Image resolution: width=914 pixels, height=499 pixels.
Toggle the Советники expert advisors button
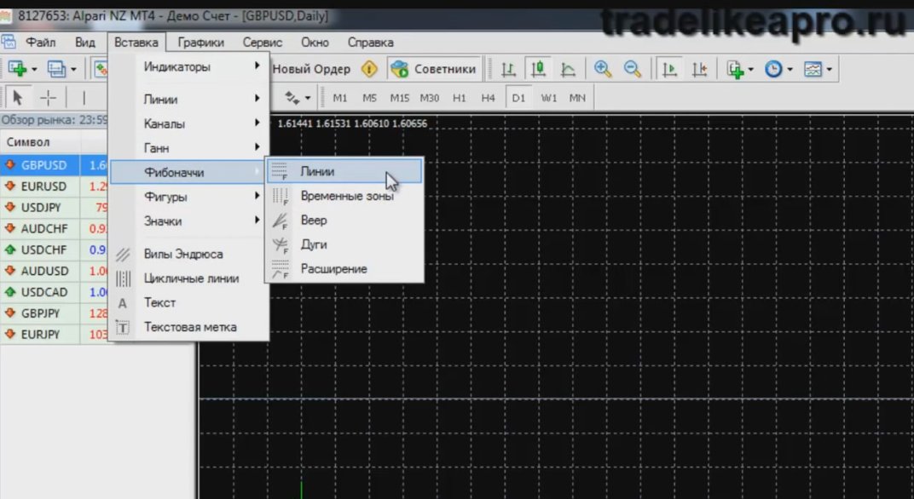[x=434, y=69]
